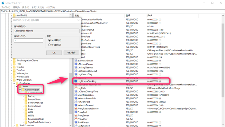Expand the mozilla.org tree node
This screenshot has width=225, height=127.
(x=11, y=15)
